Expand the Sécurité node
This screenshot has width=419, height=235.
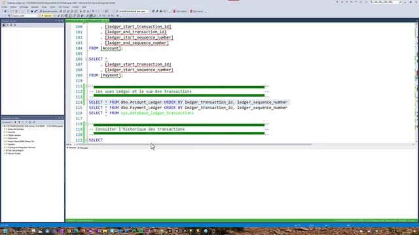click(5, 132)
